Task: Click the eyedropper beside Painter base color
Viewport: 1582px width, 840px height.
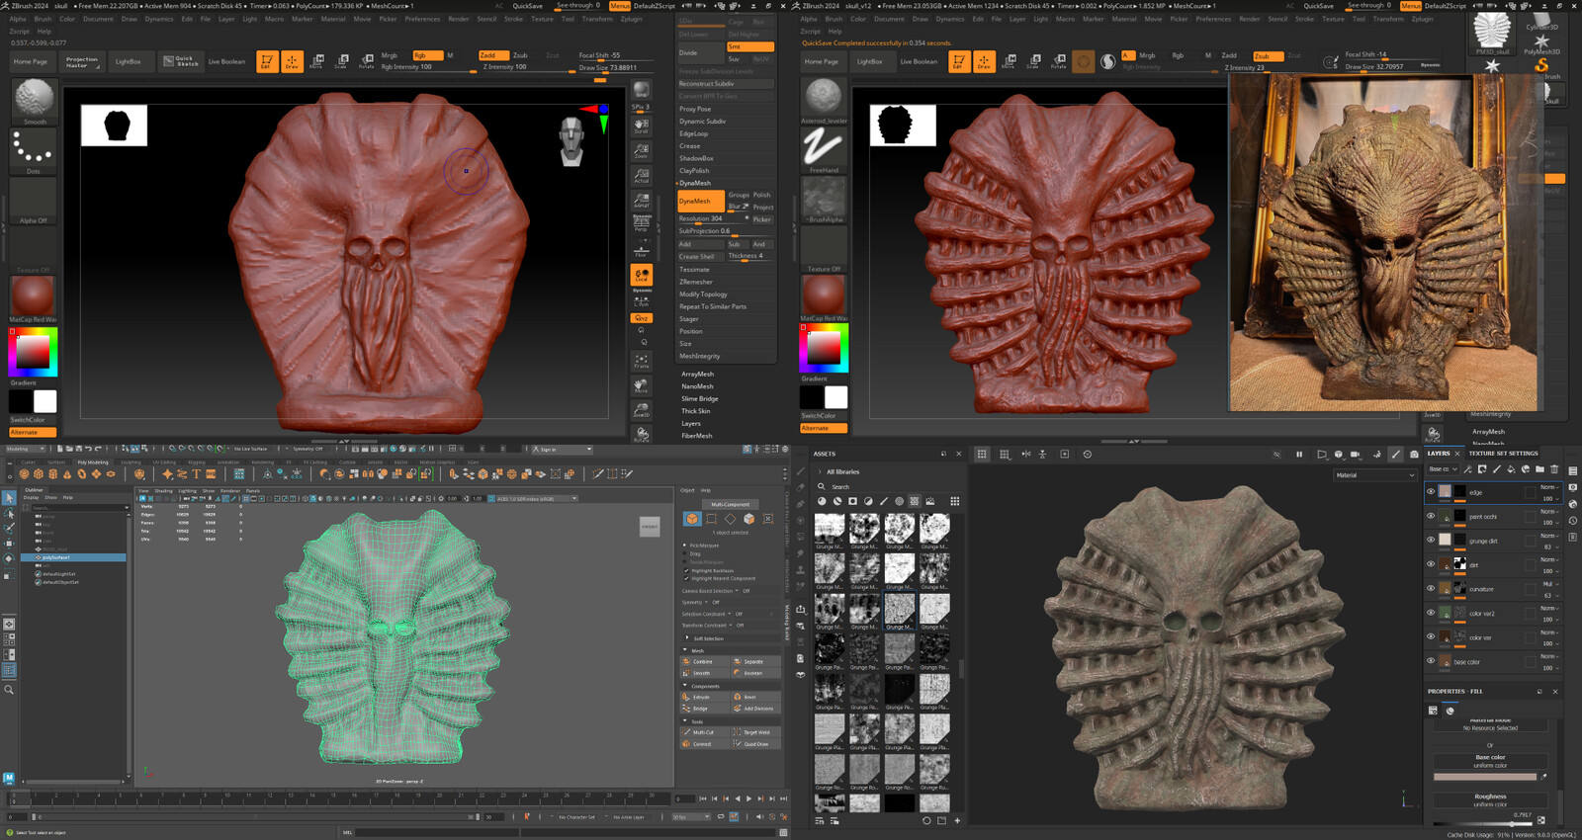Action: 1543,777
